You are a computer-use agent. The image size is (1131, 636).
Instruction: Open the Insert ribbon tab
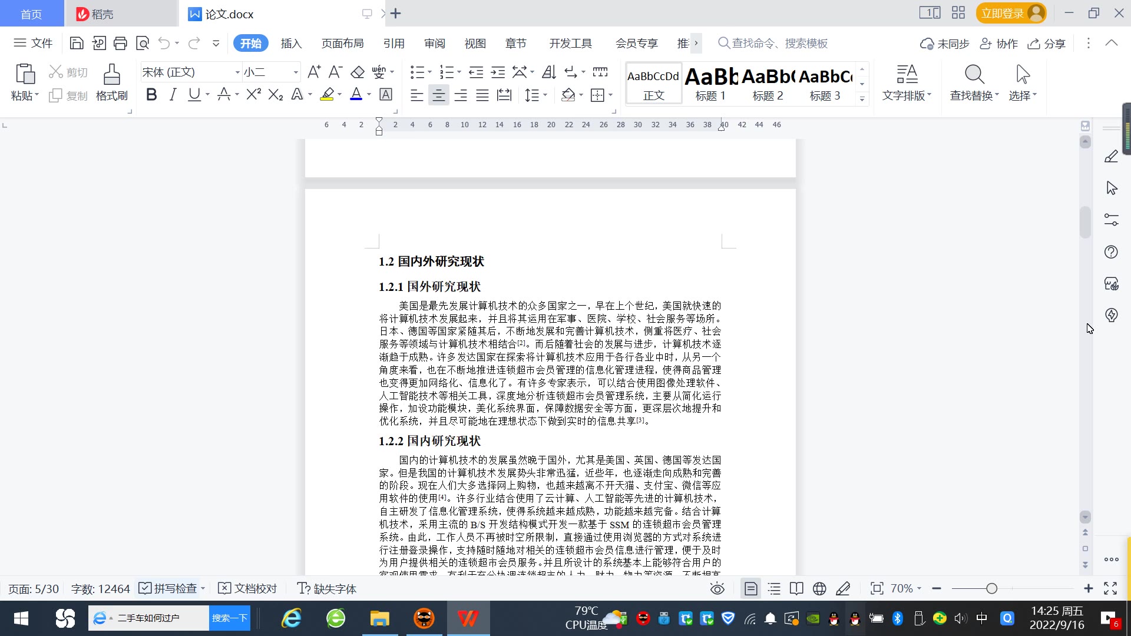(291, 44)
